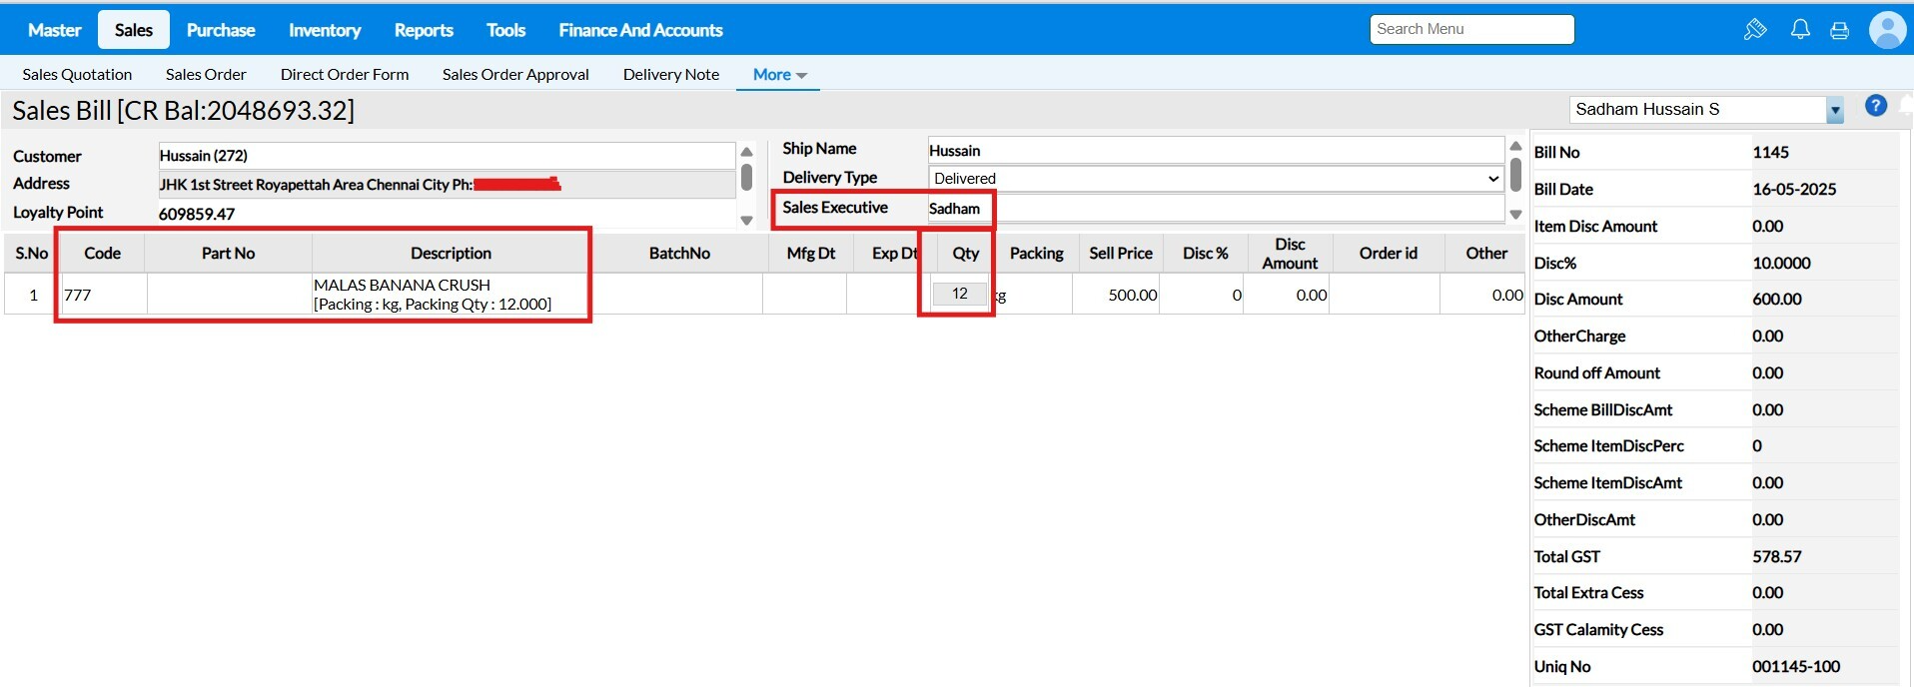Screen dimensions: 1914x687
Task: Click the Search Menu field
Action: 1471,29
